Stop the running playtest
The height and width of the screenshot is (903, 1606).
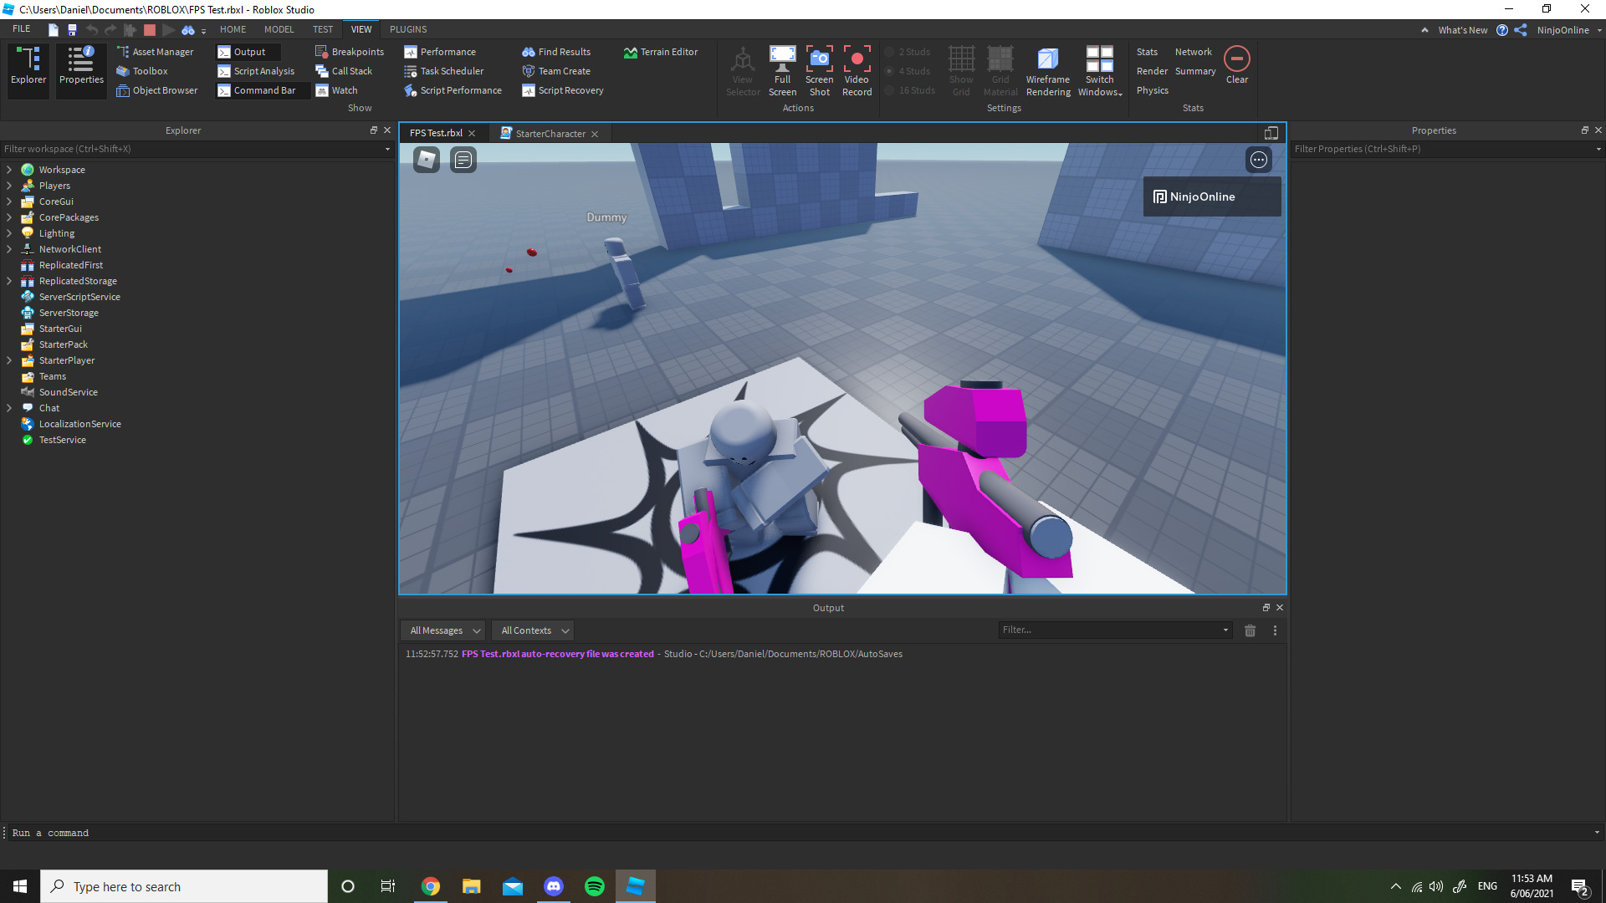pos(150,29)
